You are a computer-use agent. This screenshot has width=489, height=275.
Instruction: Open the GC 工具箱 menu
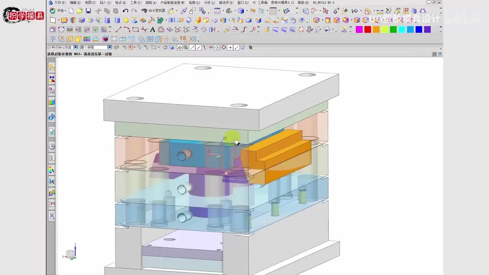(260, 3)
